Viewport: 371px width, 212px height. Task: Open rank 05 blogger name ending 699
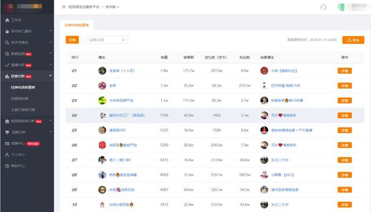click(117, 130)
